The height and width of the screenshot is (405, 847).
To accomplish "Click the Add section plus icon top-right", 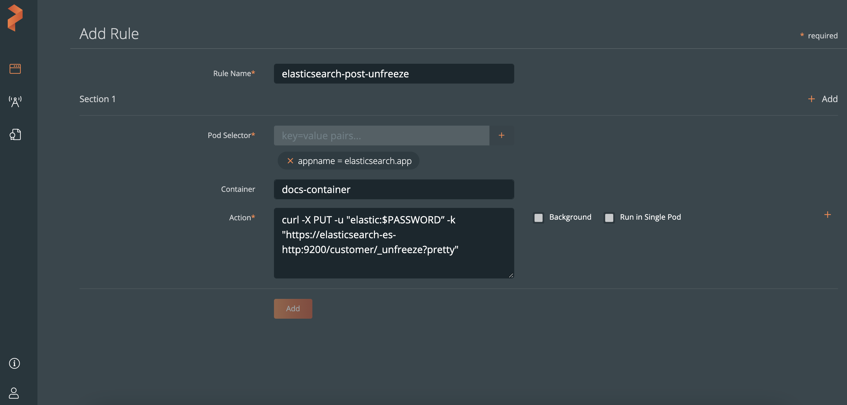I will tap(812, 99).
